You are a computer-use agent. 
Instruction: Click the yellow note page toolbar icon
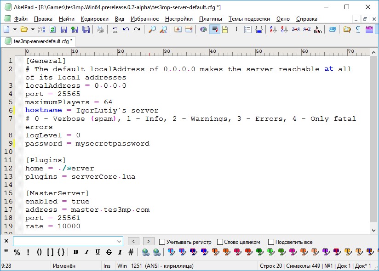click(225, 29)
